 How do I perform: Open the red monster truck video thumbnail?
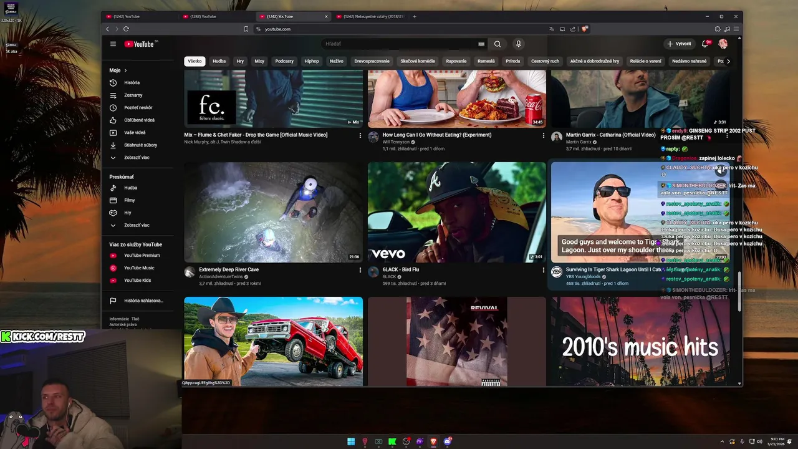coord(273,341)
